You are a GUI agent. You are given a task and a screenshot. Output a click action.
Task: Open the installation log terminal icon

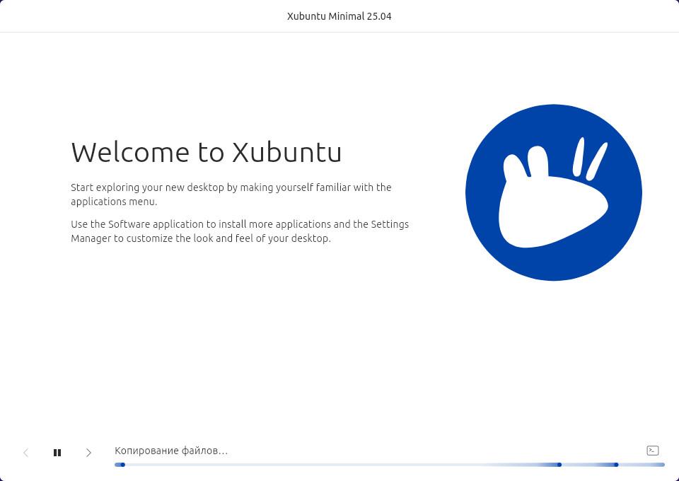pyautogui.click(x=653, y=451)
